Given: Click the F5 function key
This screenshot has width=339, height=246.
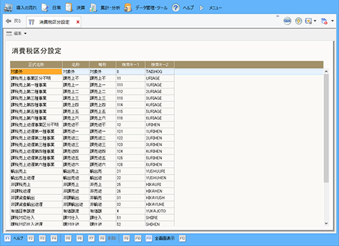Looking at the screenshot, I should click(x=68, y=239).
